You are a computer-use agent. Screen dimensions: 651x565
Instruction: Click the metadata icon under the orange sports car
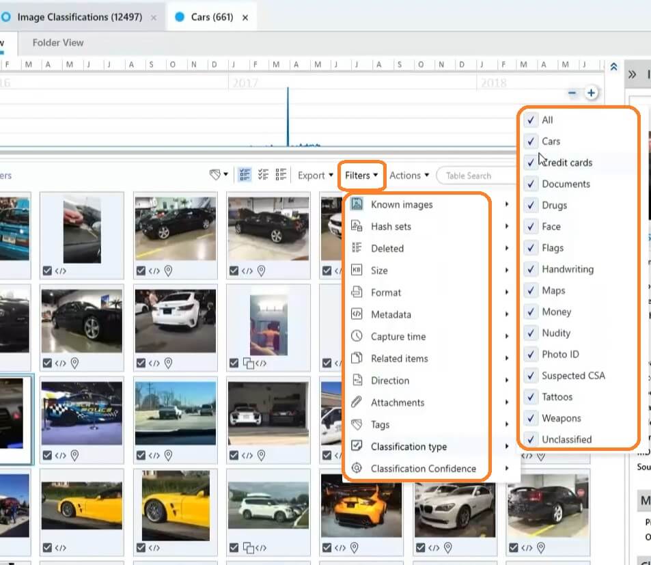(340, 548)
